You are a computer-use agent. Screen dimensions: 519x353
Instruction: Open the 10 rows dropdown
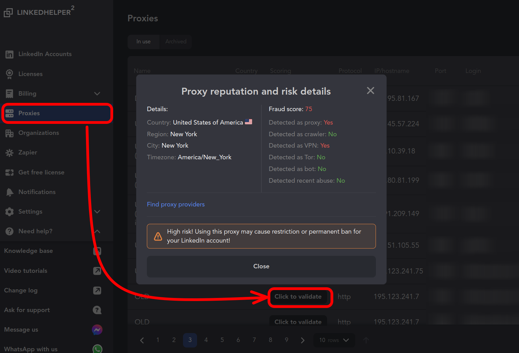334,340
